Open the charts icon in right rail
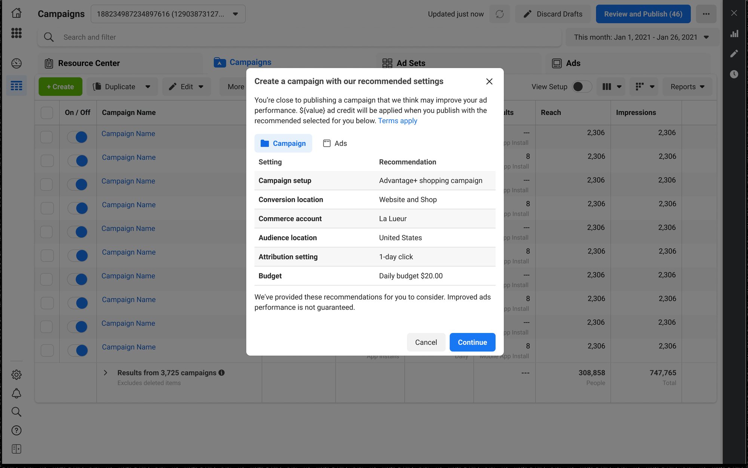 (734, 34)
